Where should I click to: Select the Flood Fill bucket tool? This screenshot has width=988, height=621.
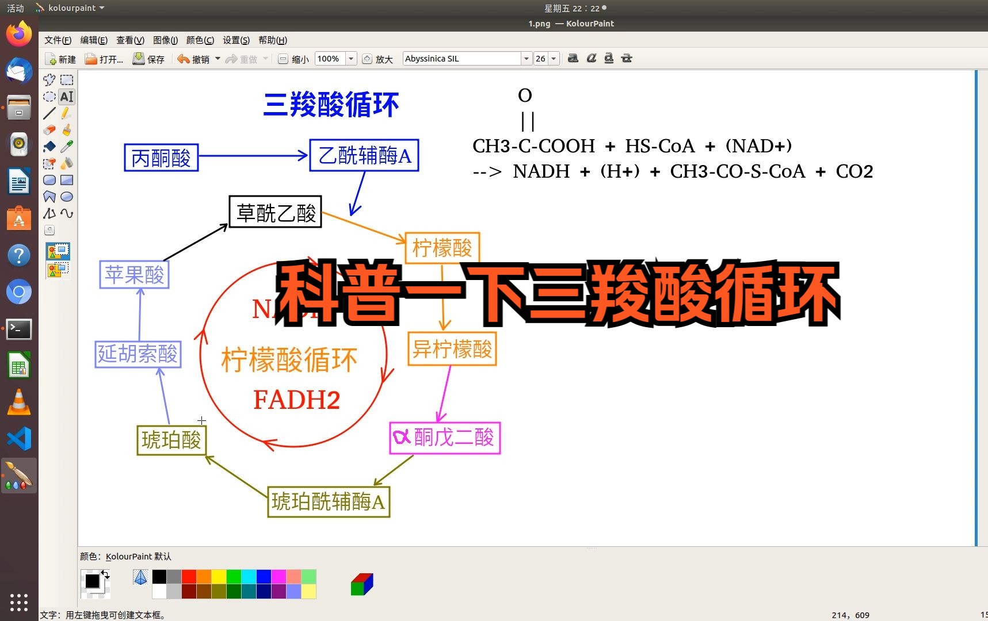click(49, 147)
